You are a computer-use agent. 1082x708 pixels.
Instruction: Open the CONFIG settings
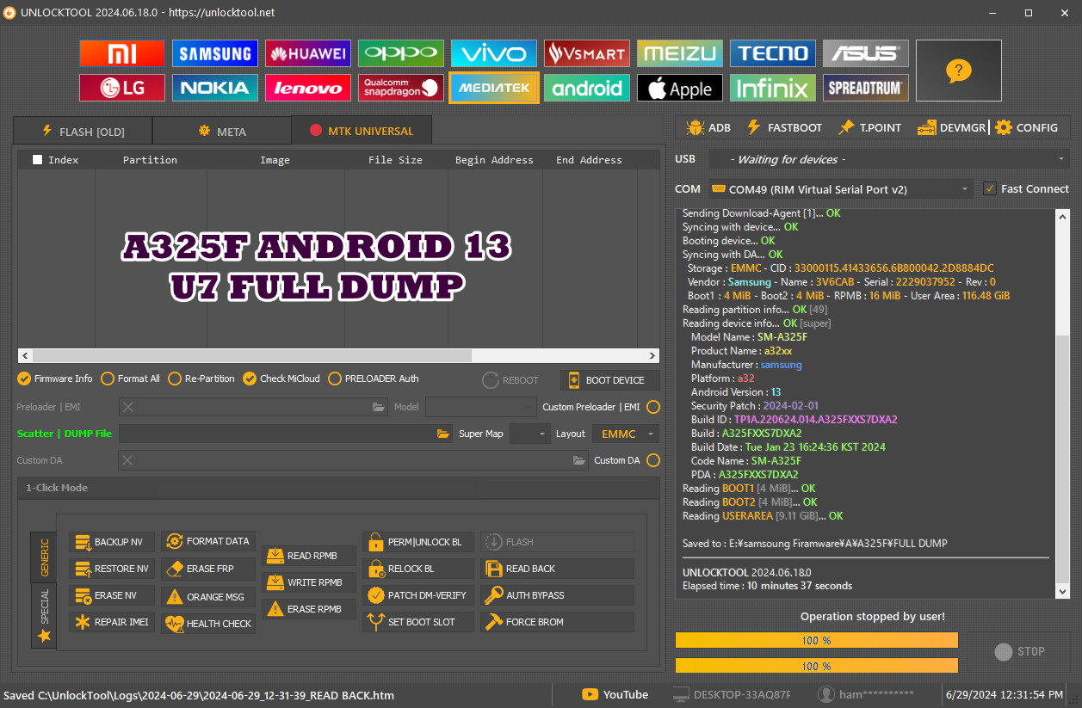[x=1027, y=127]
